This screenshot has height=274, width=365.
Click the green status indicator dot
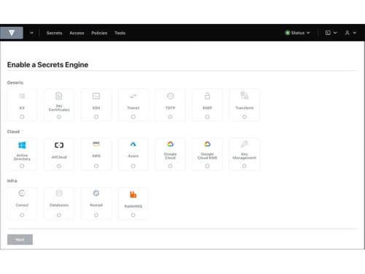(x=288, y=33)
